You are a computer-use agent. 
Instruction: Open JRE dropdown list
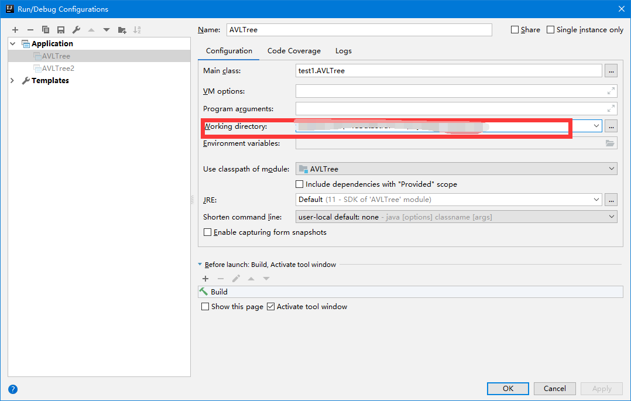[596, 199]
